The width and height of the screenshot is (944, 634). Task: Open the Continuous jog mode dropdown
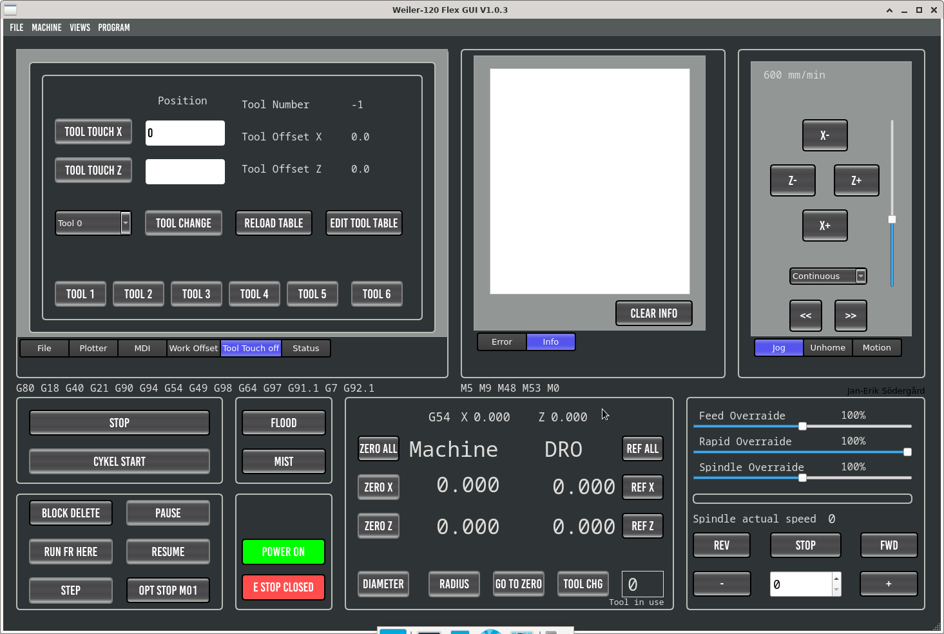[x=828, y=276]
